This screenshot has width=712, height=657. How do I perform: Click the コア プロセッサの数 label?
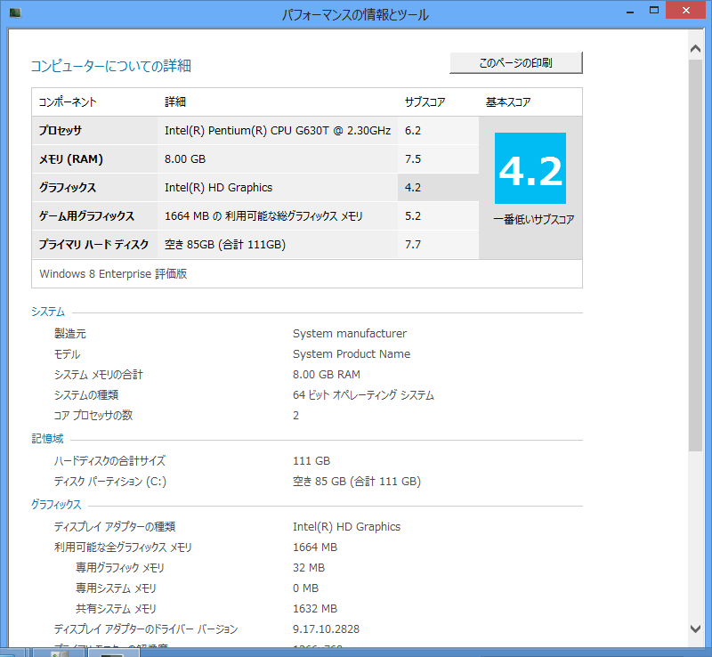pyautogui.click(x=93, y=415)
